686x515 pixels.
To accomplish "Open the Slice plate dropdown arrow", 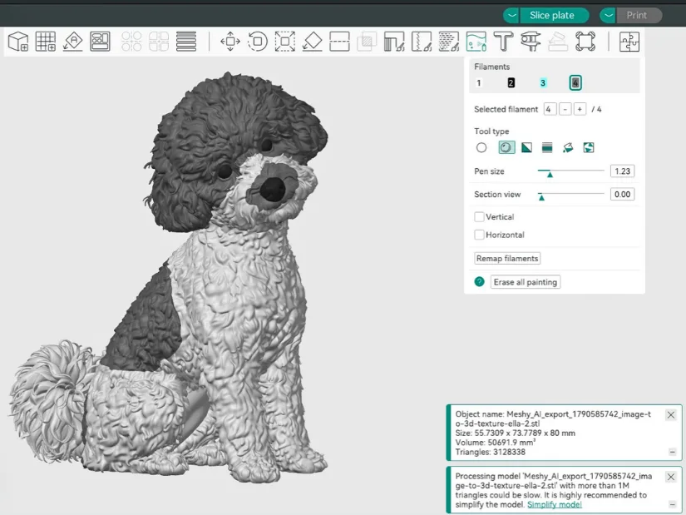I will (511, 15).
